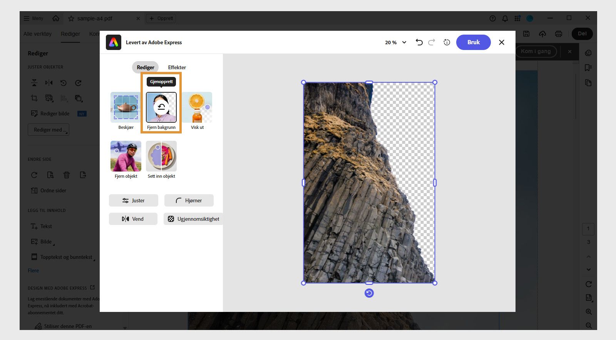This screenshot has height=340, width=616.
Task: Click the Kom i gang button
Action: click(x=536, y=51)
